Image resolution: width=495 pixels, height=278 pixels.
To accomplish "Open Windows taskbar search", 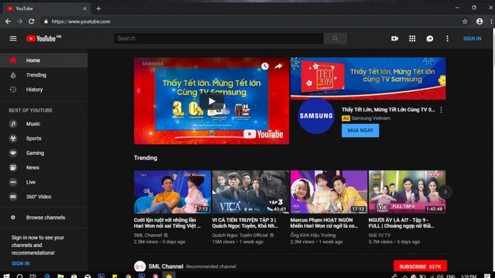I will [x=20, y=276].
